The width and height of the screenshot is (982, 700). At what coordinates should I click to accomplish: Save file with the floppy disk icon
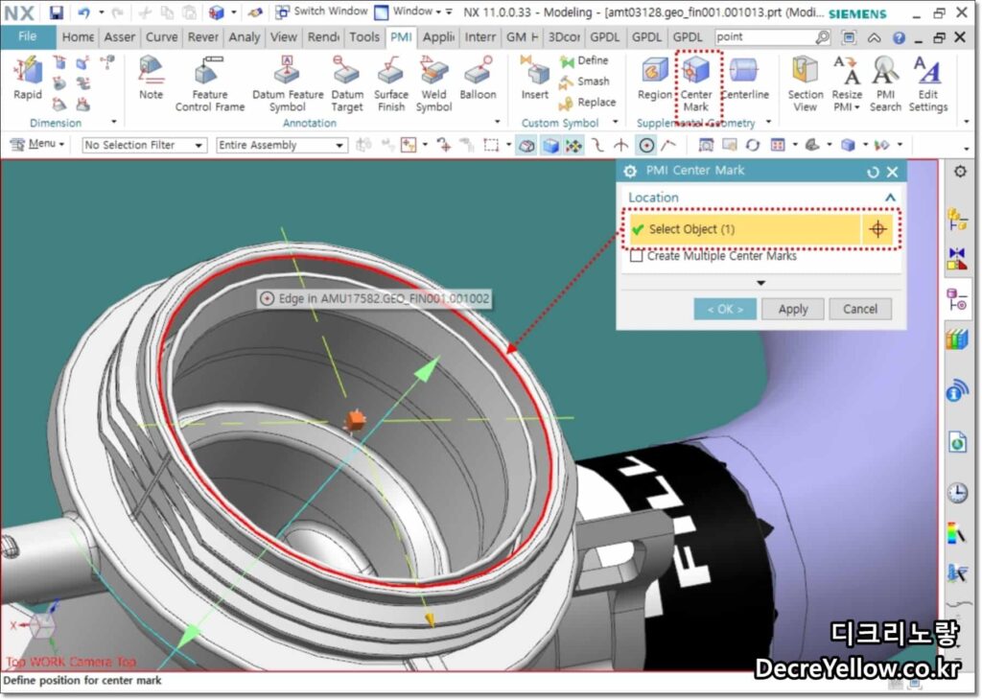point(57,12)
